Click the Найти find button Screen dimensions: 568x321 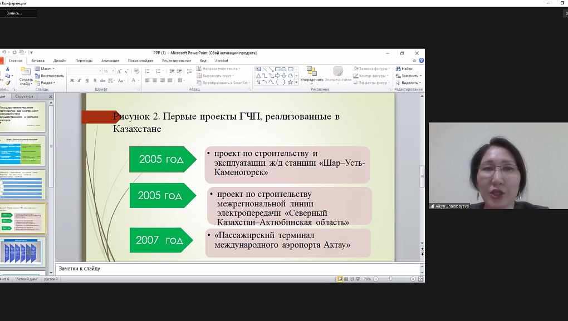404,68
